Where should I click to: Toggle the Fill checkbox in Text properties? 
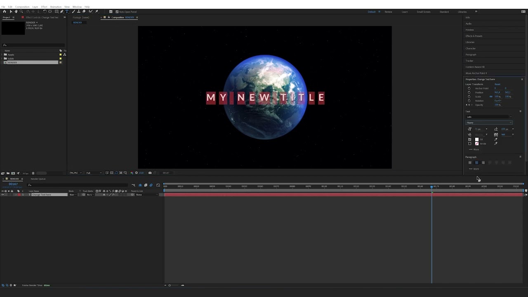click(469, 139)
